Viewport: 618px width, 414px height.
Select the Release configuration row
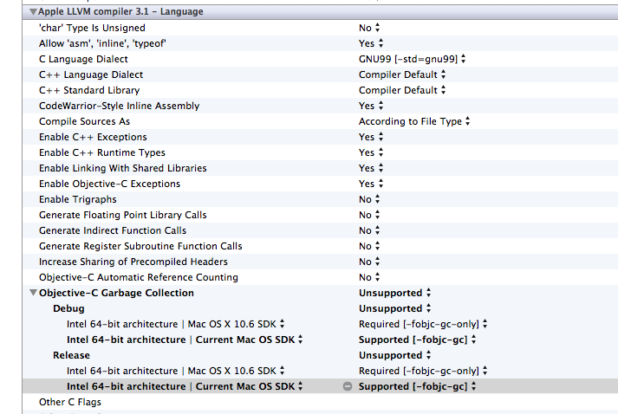[x=71, y=355]
